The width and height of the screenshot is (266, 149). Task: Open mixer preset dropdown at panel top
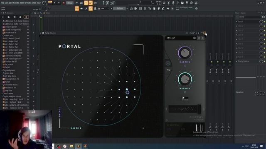250,17
